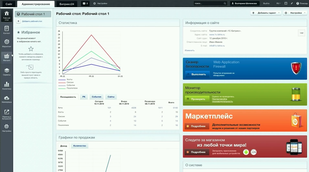Click the Web Application Firewall title
Image resolution: width=309 pixels, height=172 pixels.
[226, 64]
